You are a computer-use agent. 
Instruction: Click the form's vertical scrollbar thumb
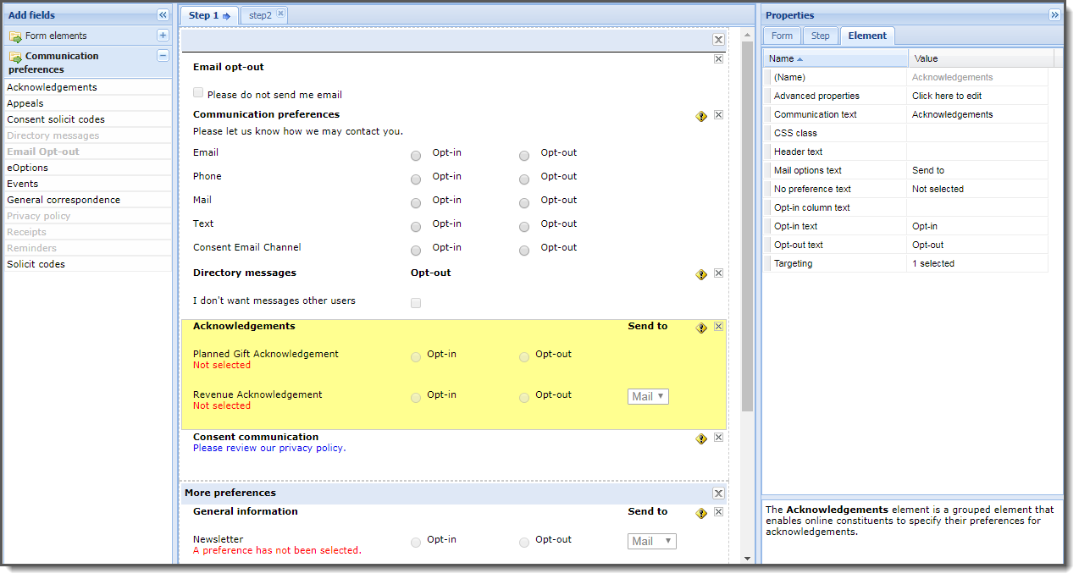click(747, 226)
